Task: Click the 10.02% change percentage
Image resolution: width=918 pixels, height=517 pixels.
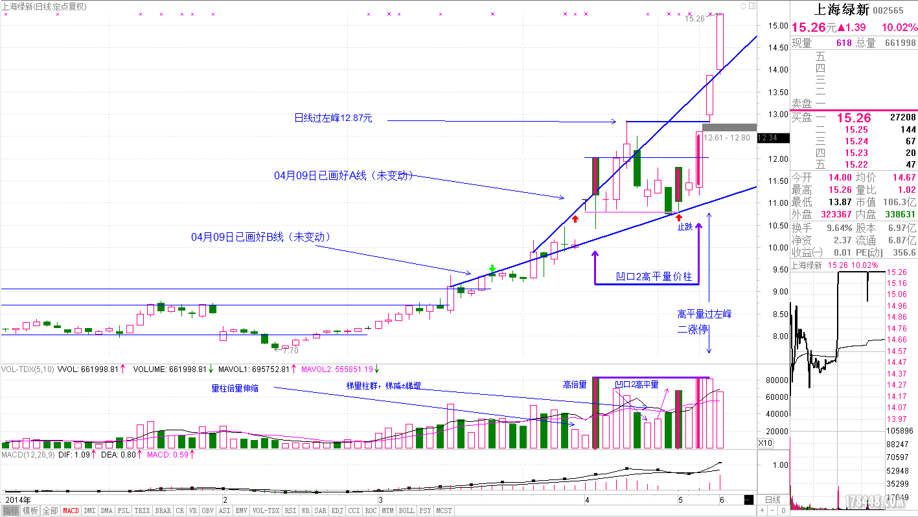Action: click(x=899, y=27)
